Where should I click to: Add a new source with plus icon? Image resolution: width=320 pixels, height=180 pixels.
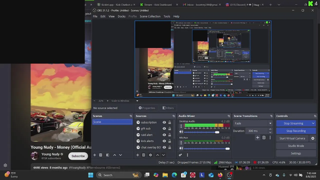[137, 155]
